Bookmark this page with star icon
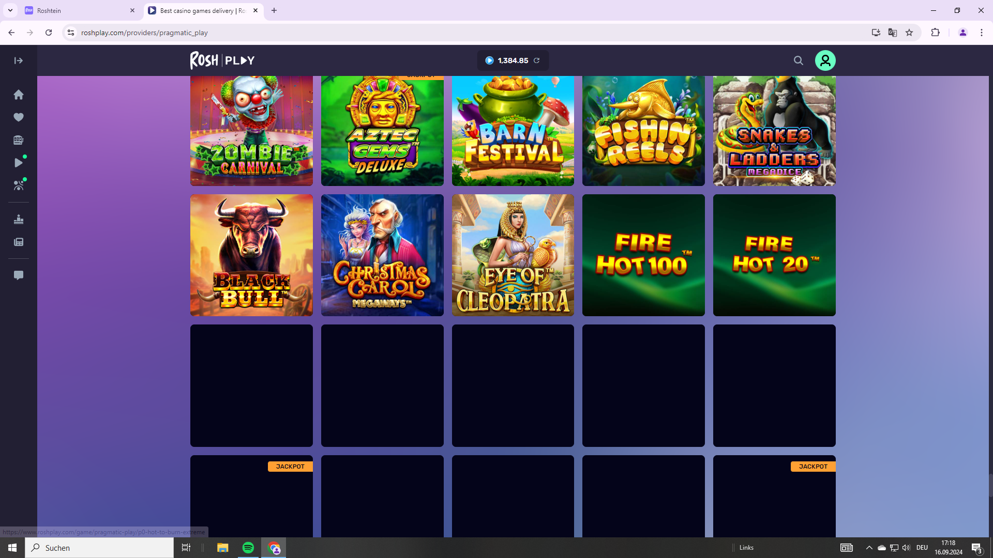The height and width of the screenshot is (558, 993). click(909, 33)
